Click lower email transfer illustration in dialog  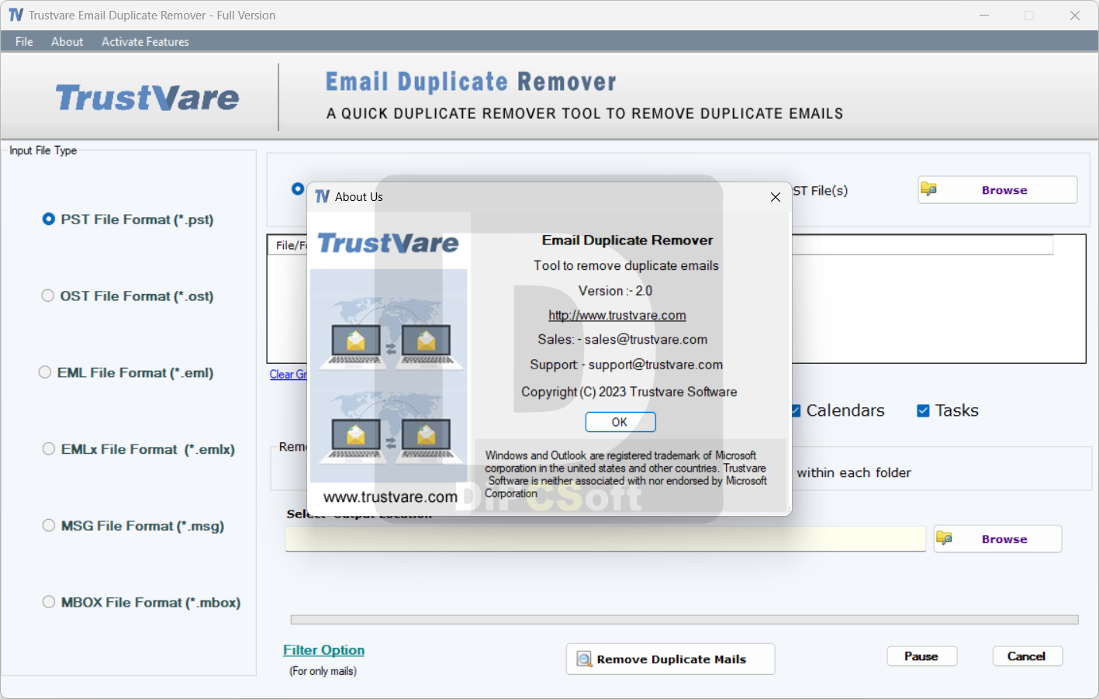click(390, 429)
